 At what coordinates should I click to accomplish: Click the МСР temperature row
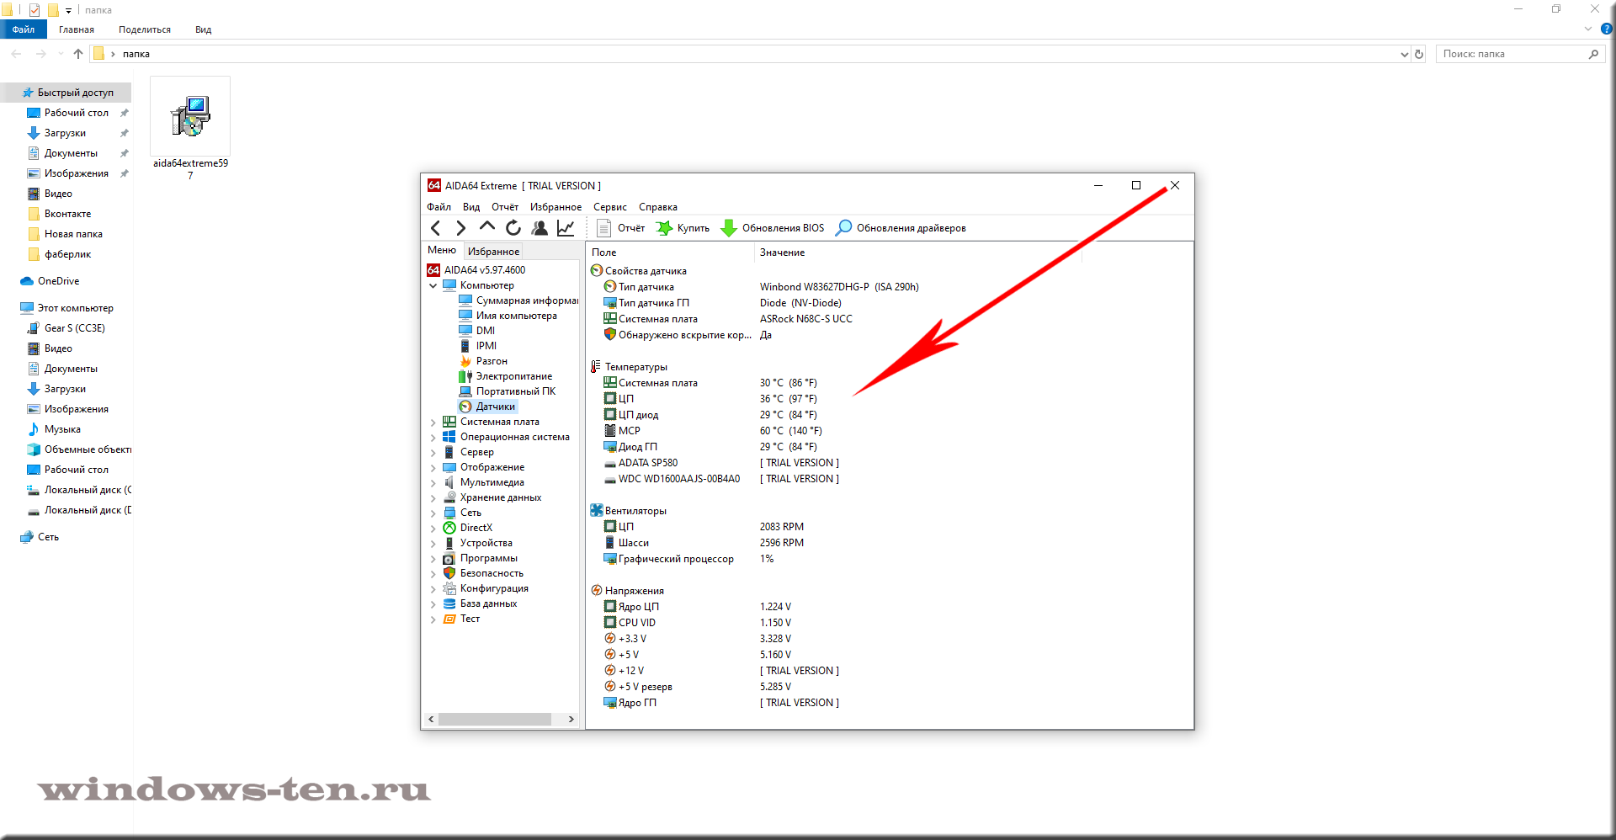[x=890, y=431]
